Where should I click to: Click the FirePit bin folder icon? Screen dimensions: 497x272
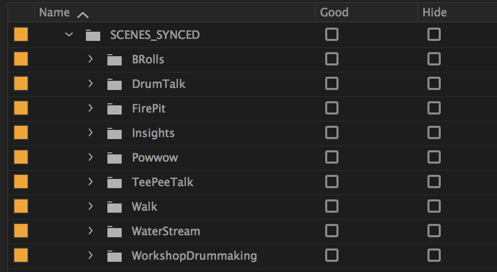(x=115, y=109)
